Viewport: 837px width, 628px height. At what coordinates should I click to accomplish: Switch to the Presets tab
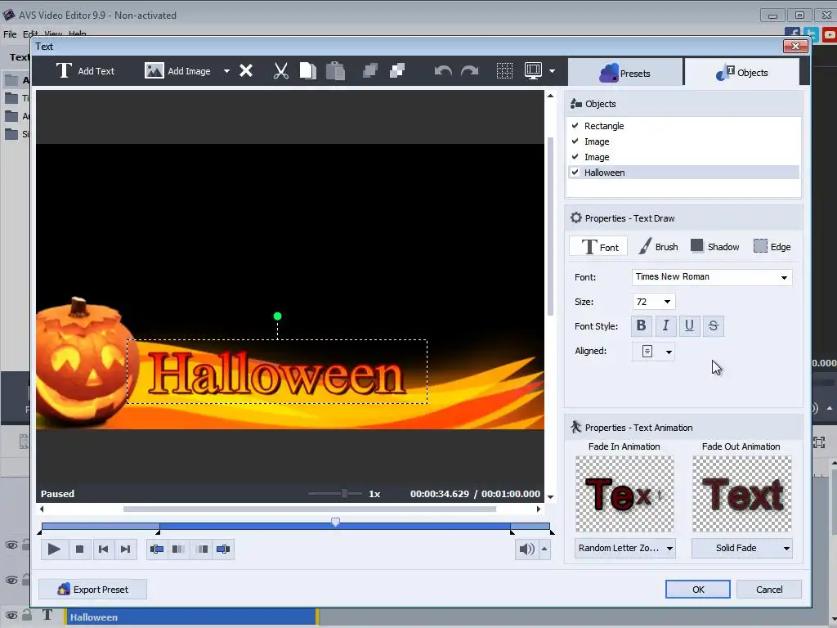pyautogui.click(x=624, y=73)
